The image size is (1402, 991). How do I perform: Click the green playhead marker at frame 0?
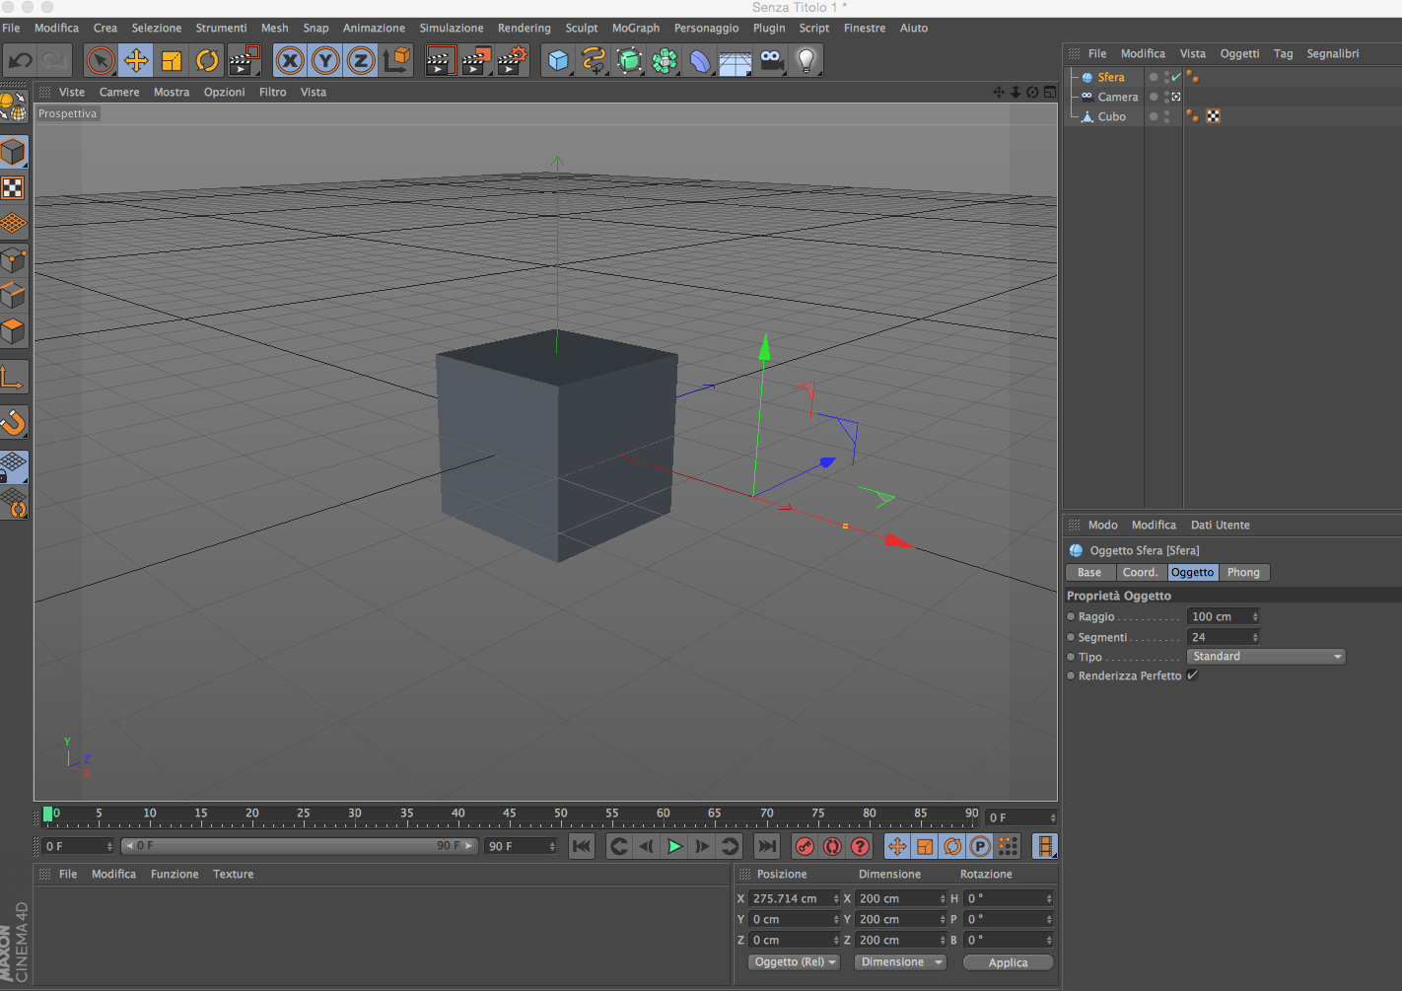[47, 814]
